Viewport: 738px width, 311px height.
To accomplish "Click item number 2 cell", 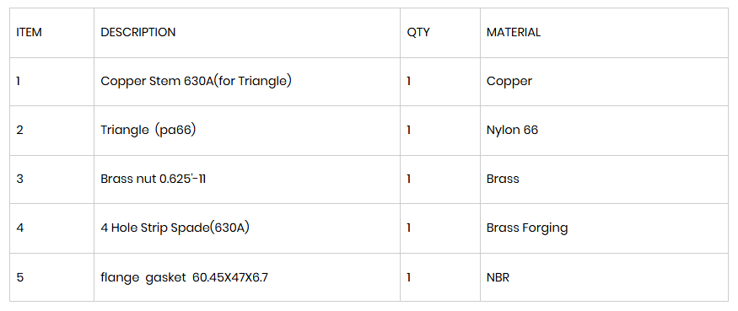I will (x=51, y=131).
